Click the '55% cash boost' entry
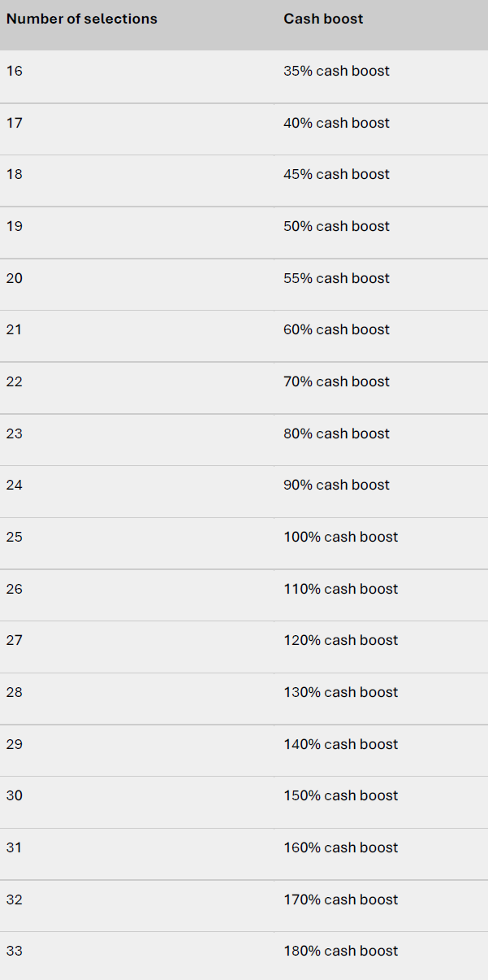This screenshot has width=488, height=980. [x=336, y=278]
